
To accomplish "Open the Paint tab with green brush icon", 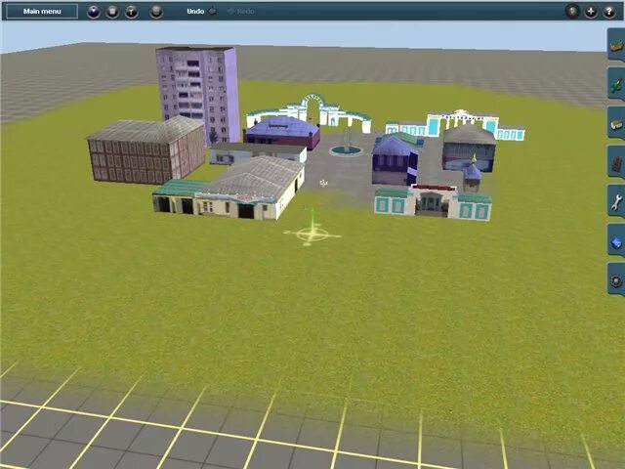I will 616,84.
